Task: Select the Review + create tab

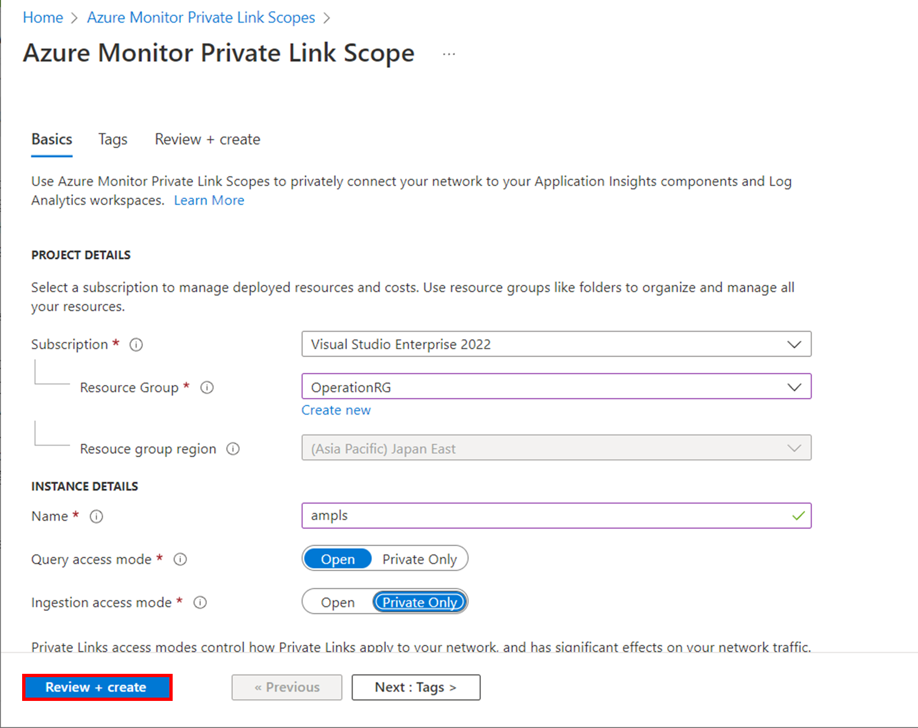Action: [207, 139]
